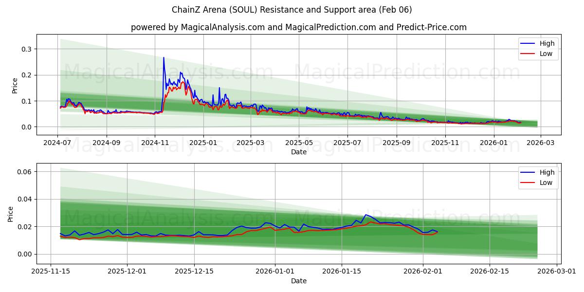The height and width of the screenshot is (292, 584).
Task: Select the Date axis label under bottom chart
Action: 298,281
